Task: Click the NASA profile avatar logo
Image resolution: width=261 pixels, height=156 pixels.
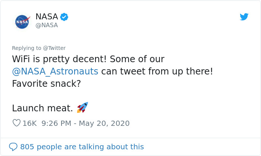Action: tap(22, 22)
